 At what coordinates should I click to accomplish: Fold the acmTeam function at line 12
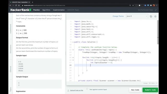coord(73,50)
